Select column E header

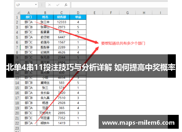point(95,13)
